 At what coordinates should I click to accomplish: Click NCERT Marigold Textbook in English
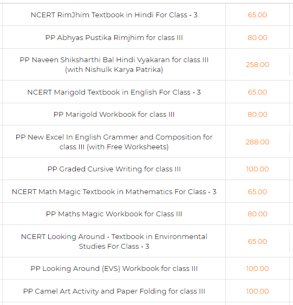[114, 92]
